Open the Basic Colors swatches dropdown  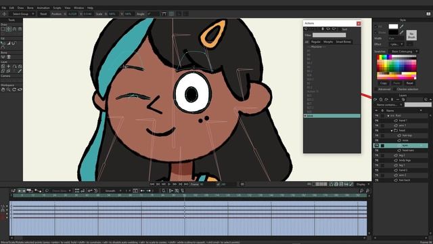(x=403, y=52)
